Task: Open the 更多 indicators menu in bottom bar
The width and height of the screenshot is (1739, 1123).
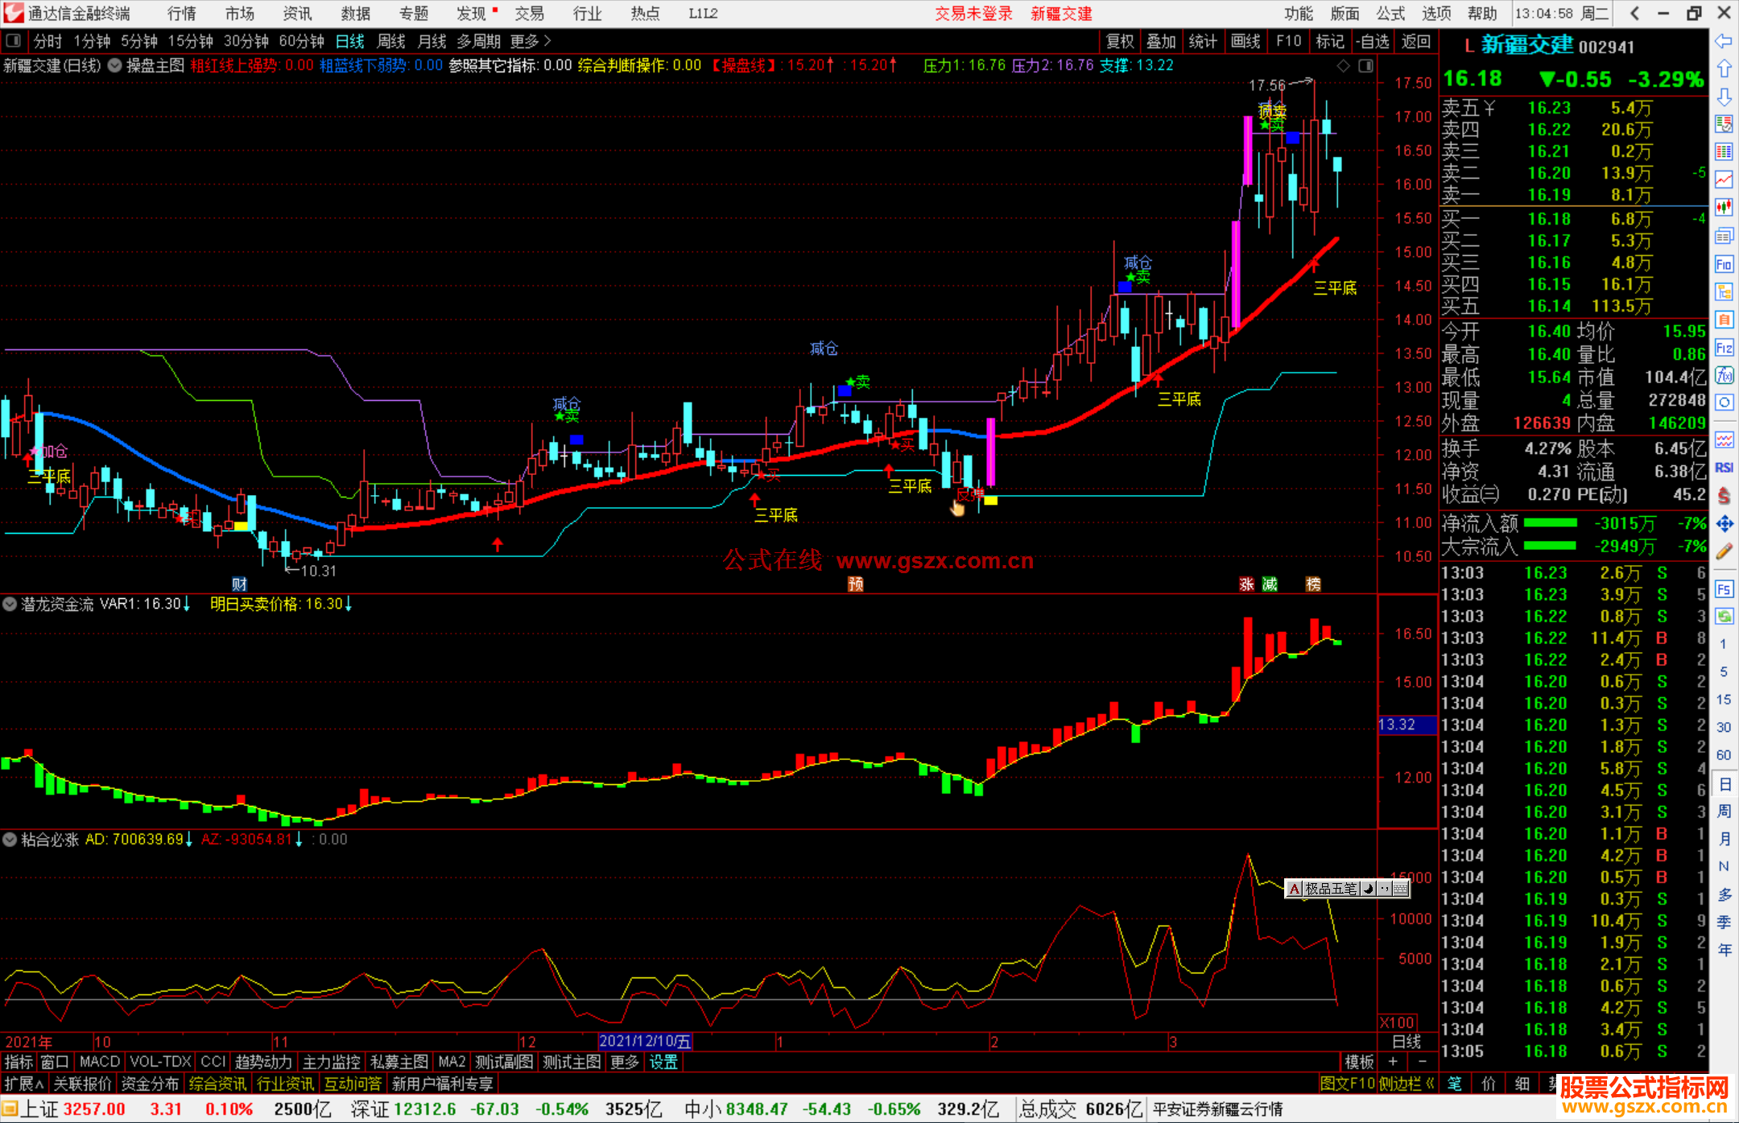Action: [625, 1062]
